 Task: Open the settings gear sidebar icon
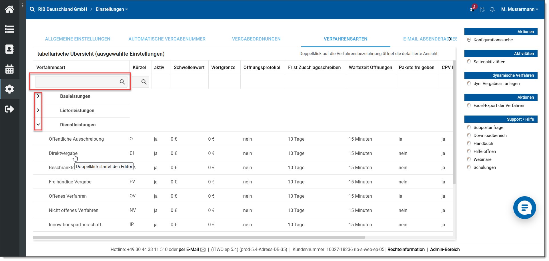click(9, 89)
